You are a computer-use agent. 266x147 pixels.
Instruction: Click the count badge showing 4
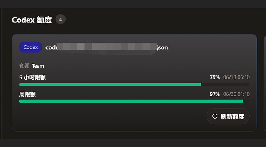[x=61, y=20]
